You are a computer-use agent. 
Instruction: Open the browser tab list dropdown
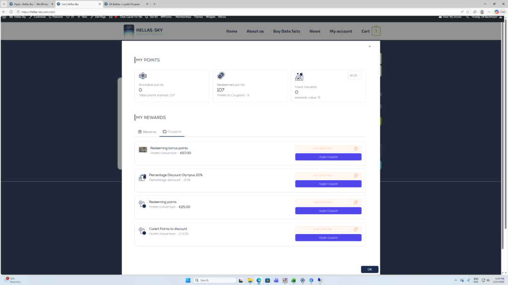click(4, 4)
